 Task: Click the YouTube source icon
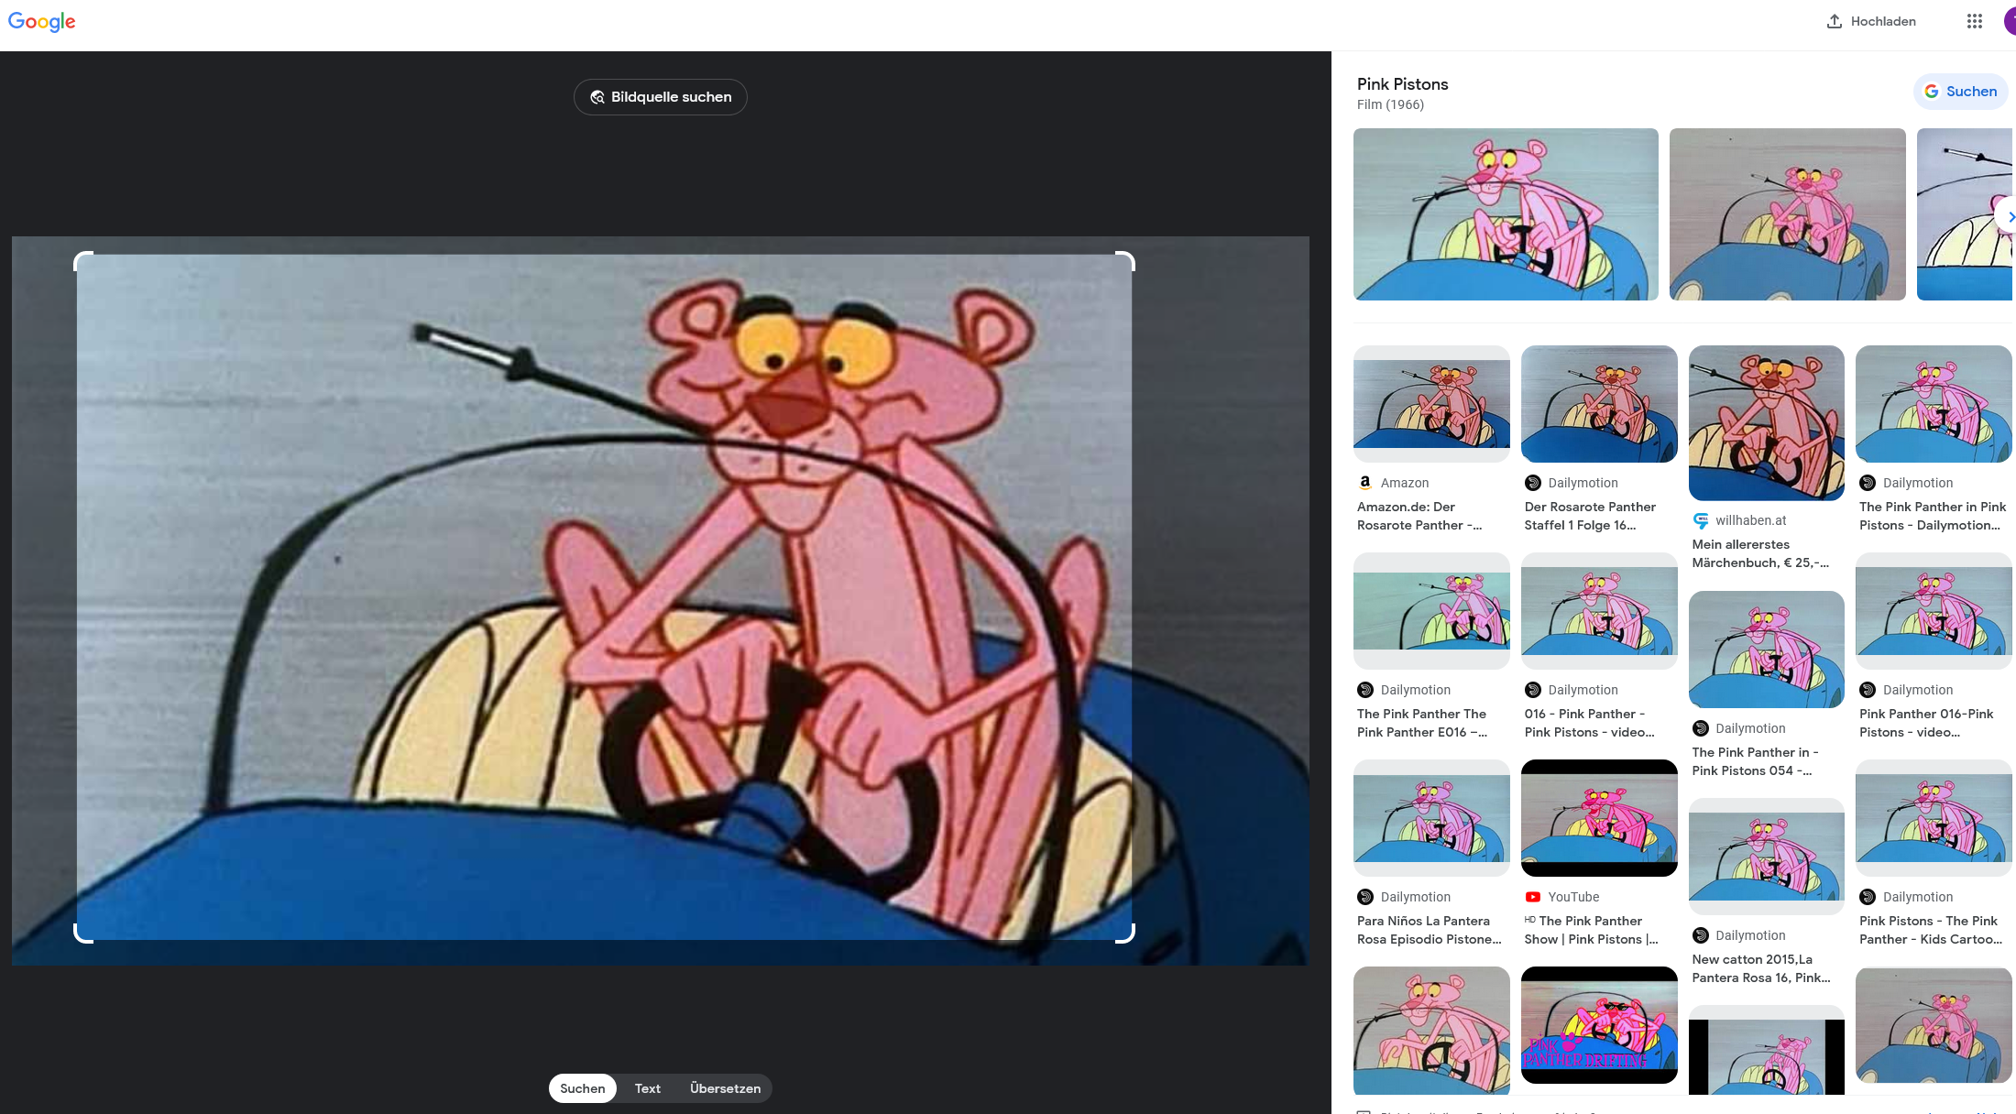point(1533,897)
